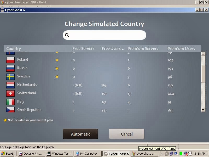Click the Paint icon in the top title bar
The image size is (209, 157).
pos(2,2)
